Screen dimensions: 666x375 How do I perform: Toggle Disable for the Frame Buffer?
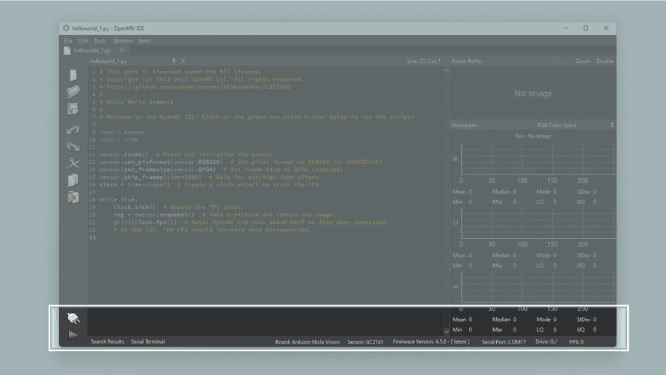point(605,61)
